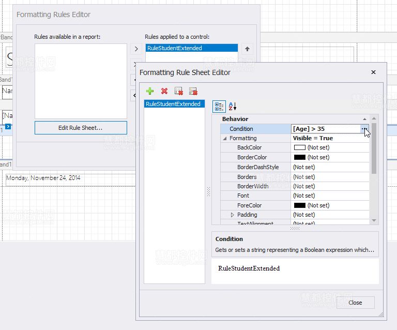Select the Font property row
This screenshot has width=397, height=330.
295,196
